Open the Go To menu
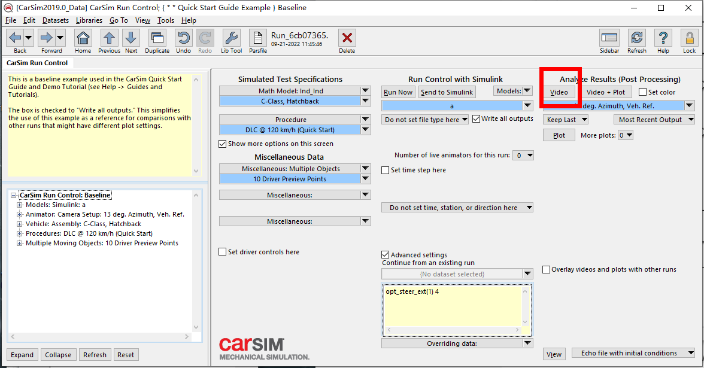 point(119,20)
